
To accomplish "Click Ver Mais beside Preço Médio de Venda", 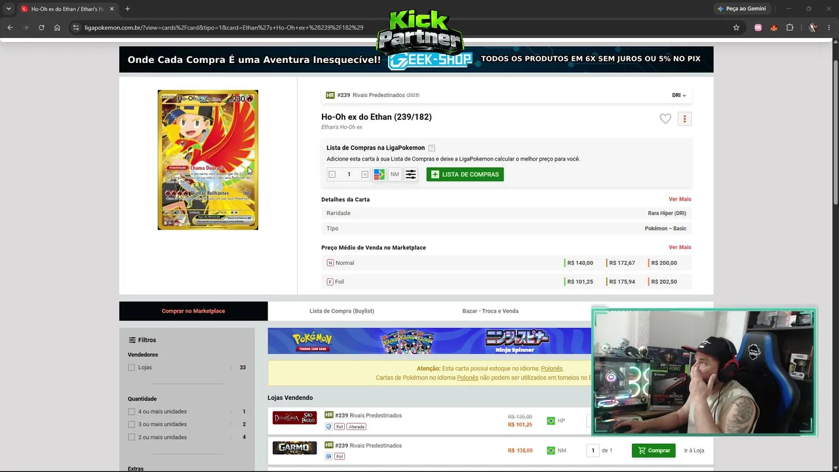I will 680,247.
